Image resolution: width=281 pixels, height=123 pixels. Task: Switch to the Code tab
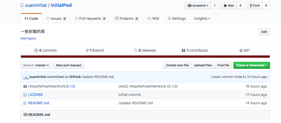31,18
